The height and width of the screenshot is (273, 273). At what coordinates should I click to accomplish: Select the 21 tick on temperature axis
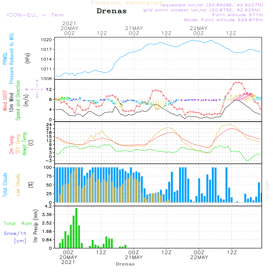[x=49, y=129]
